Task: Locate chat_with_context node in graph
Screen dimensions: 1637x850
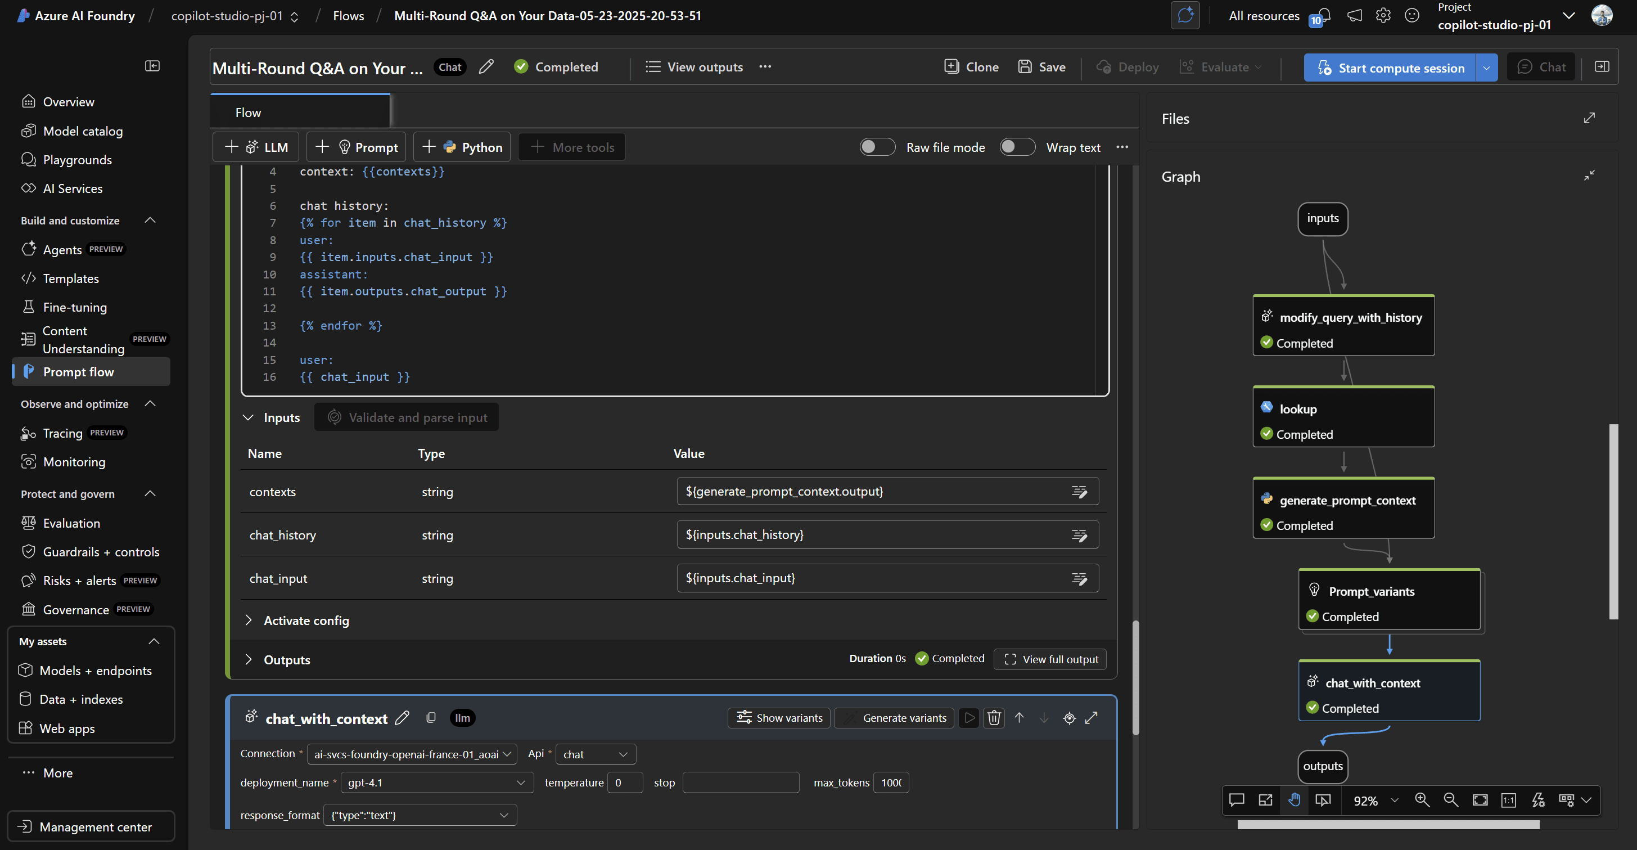Action: pos(1070,718)
